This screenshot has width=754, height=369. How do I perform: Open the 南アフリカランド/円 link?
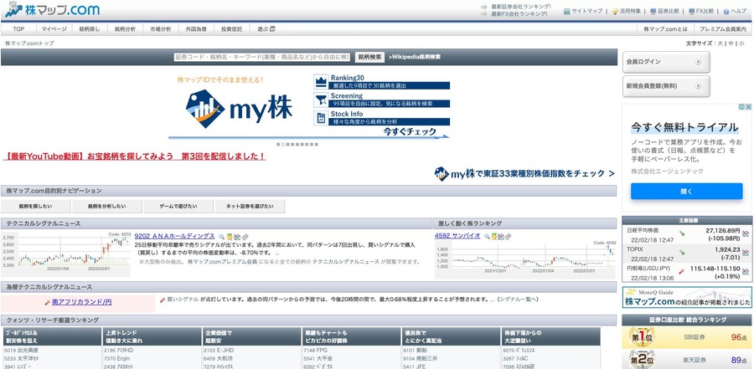click(82, 302)
